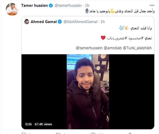Open the #محسود hashtag

pyautogui.click(x=135, y=38)
